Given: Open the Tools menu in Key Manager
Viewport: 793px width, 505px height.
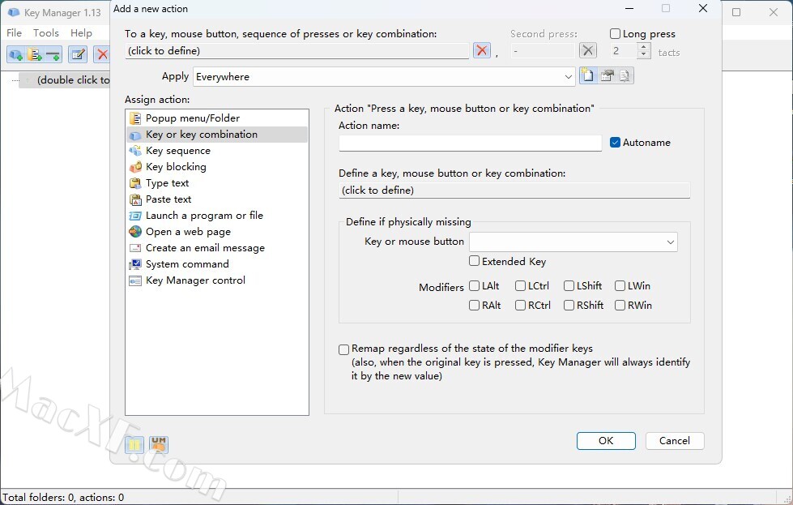Looking at the screenshot, I should (x=46, y=33).
